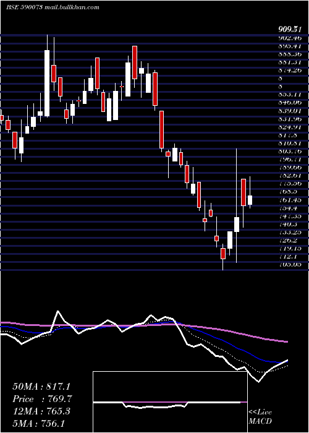This screenshot has width=309, height=433.
Task: Click the 909.51 top price label
Action: click(289, 28)
